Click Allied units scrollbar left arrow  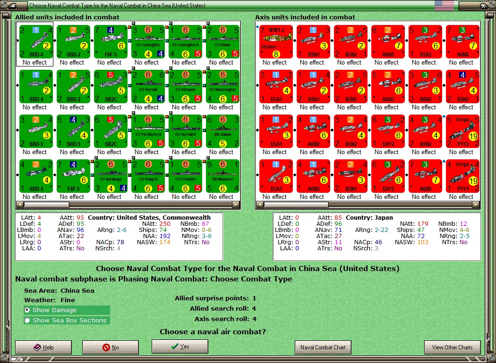pos(20,205)
